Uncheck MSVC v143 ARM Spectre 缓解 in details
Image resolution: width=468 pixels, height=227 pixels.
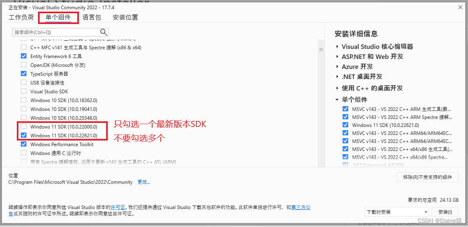[x=345, y=117]
